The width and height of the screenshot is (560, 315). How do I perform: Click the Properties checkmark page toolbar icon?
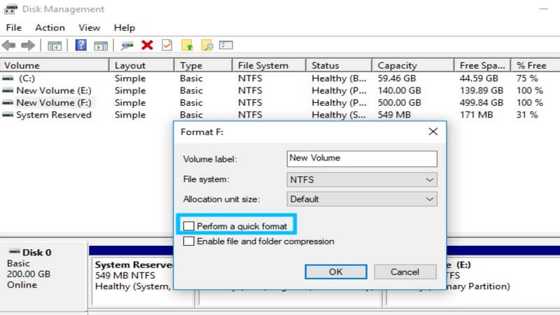pyautogui.click(x=167, y=45)
